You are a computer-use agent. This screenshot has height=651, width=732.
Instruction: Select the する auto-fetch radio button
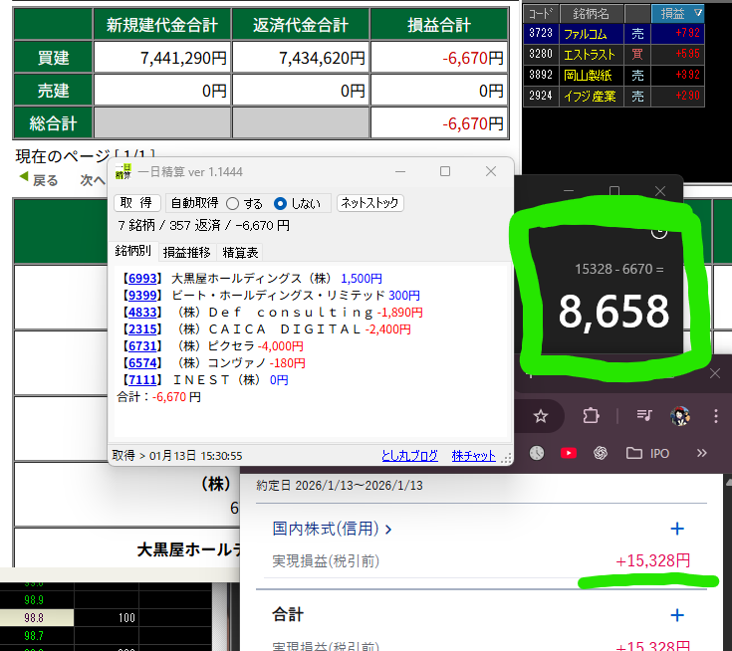pyautogui.click(x=232, y=203)
